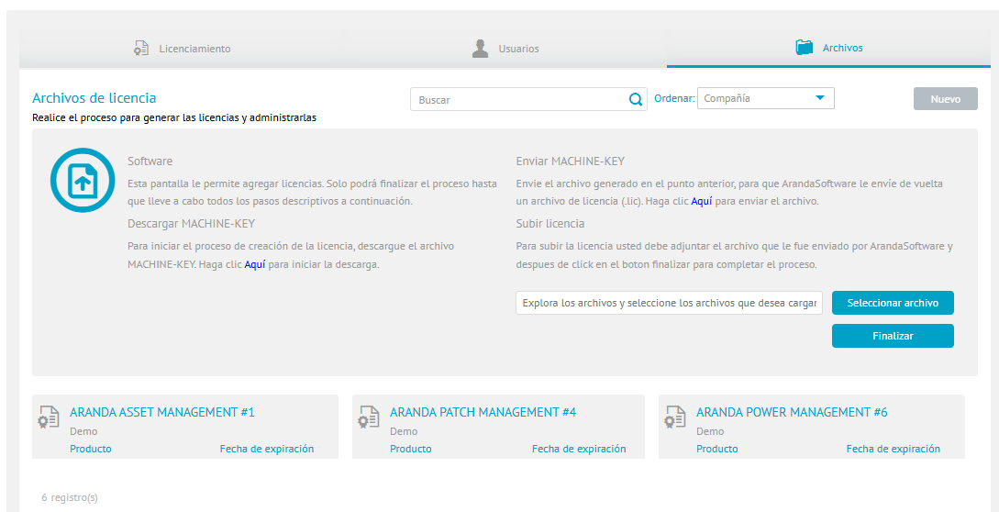Click the Aranda Patch Management license icon

tap(369, 417)
